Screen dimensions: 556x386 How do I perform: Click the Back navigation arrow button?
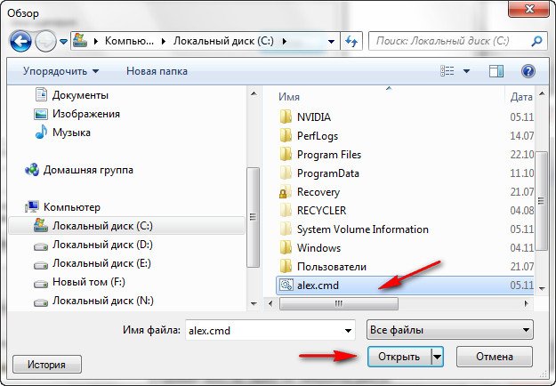click(20, 42)
